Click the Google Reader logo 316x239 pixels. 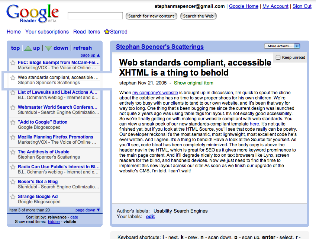(x=32, y=13)
